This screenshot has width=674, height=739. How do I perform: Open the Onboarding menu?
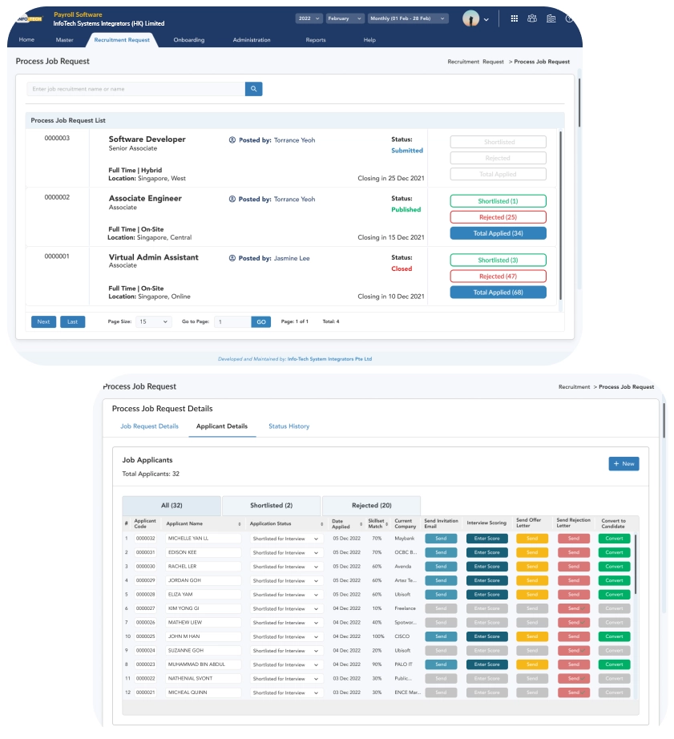point(188,39)
